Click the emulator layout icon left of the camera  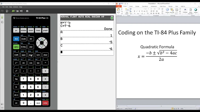[x=21, y=11]
